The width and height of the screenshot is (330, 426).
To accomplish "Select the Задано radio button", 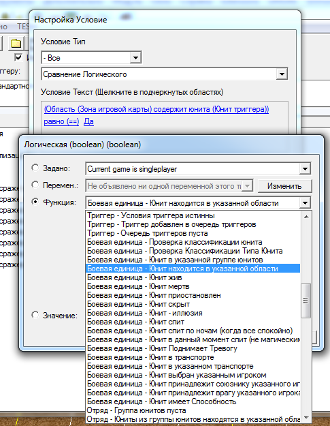I will tap(35, 168).
